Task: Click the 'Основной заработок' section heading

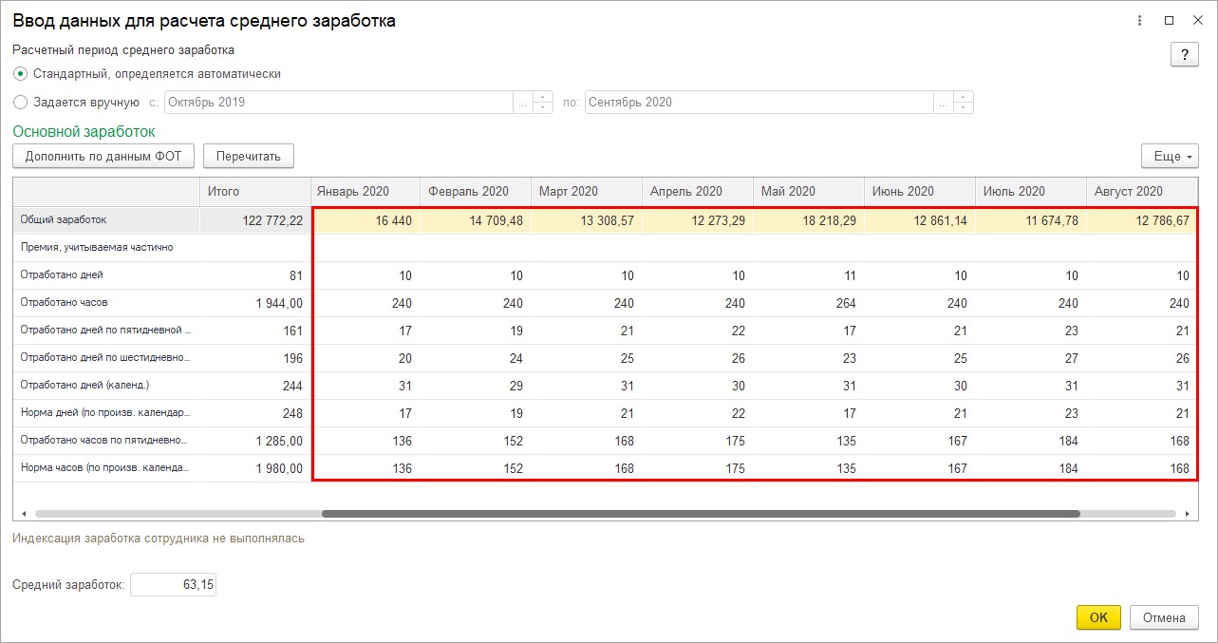Action: coord(84,132)
